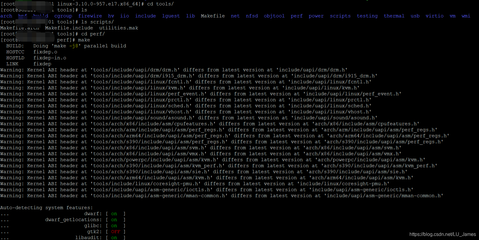The height and width of the screenshot is (240, 479).
Task: Click the 'tools/arch/s390/include/uapi/asm/kvm_perf.h' path
Action: [158, 166]
